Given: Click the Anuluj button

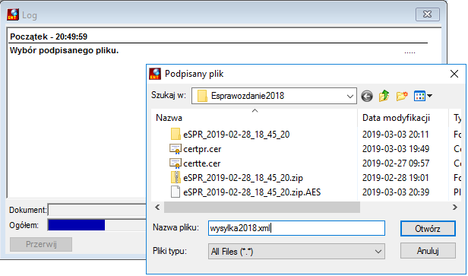Looking at the screenshot, I should (x=428, y=251).
